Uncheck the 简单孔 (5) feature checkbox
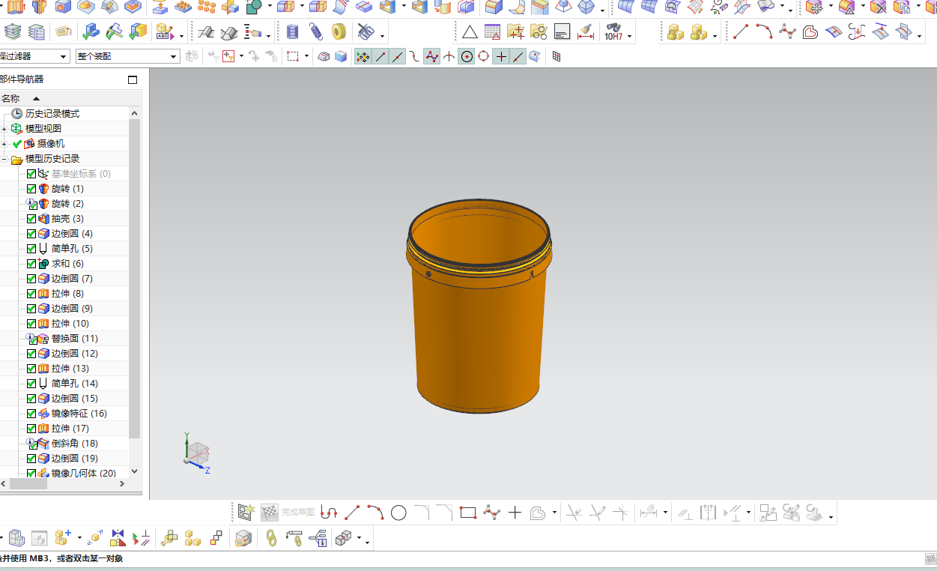The width and height of the screenshot is (937, 571). 31,249
